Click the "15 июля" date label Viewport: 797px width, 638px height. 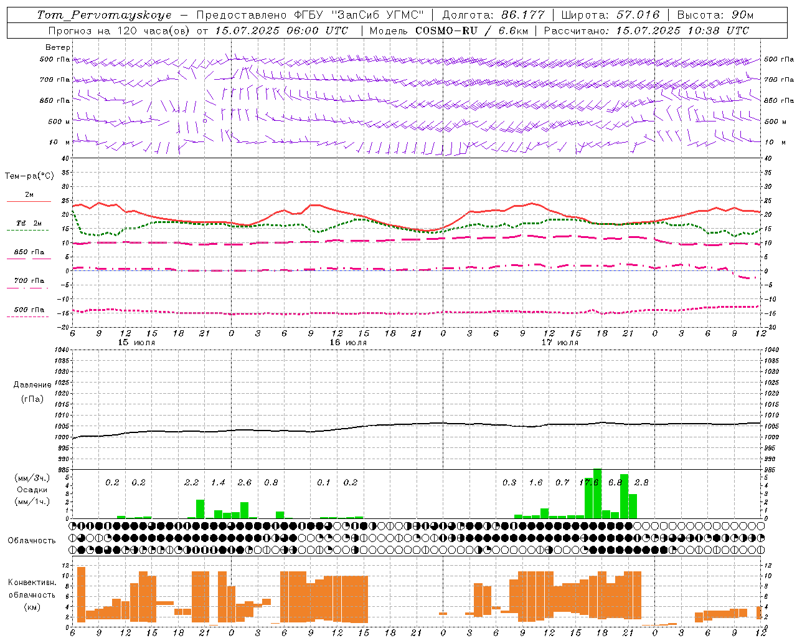[x=136, y=343]
